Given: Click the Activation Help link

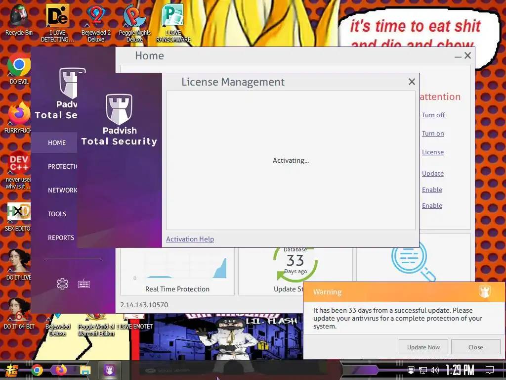Looking at the screenshot, I should [x=190, y=239].
